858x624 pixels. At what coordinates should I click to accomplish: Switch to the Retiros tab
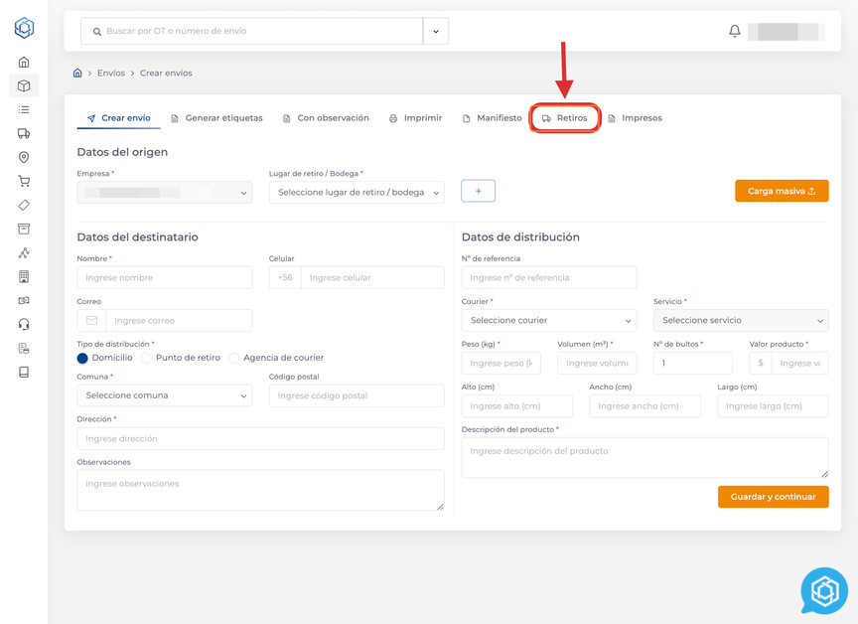(564, 118)
